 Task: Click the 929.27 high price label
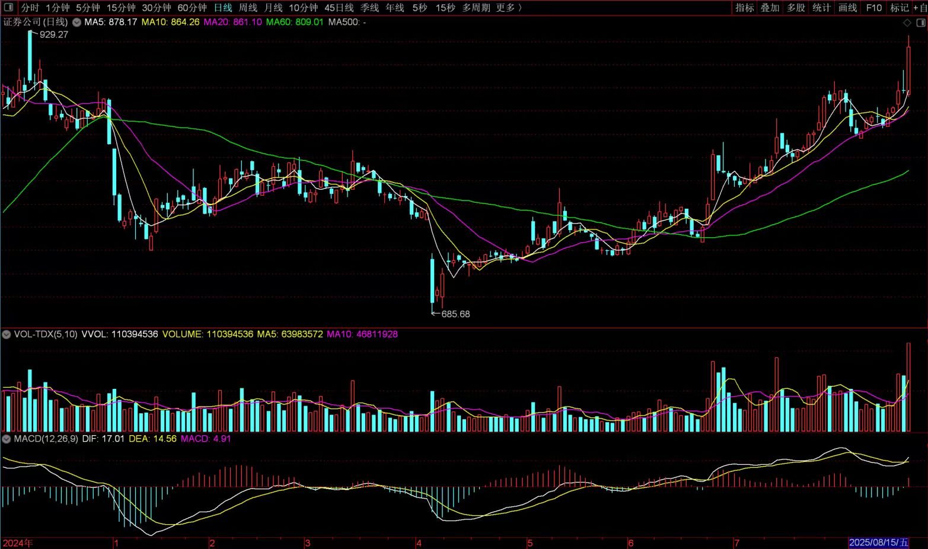tap(54, 34)
